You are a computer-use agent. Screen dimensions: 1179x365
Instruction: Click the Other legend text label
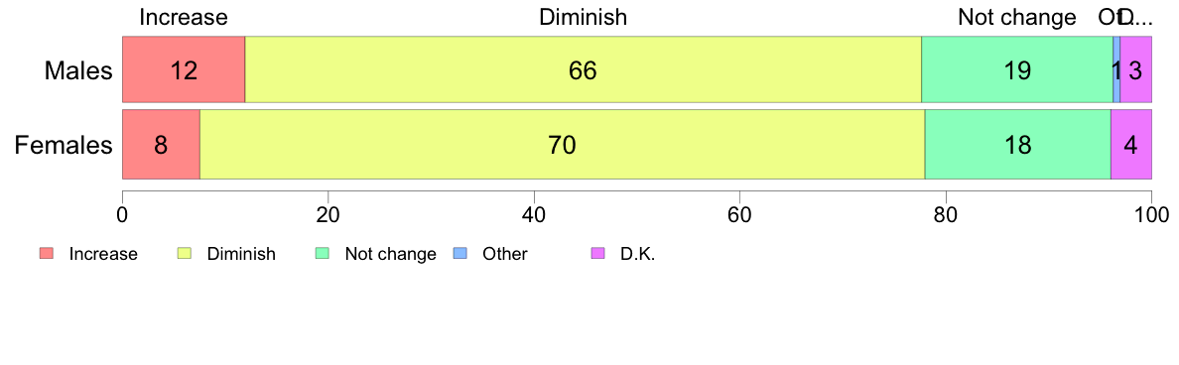(x=505, y=254)
